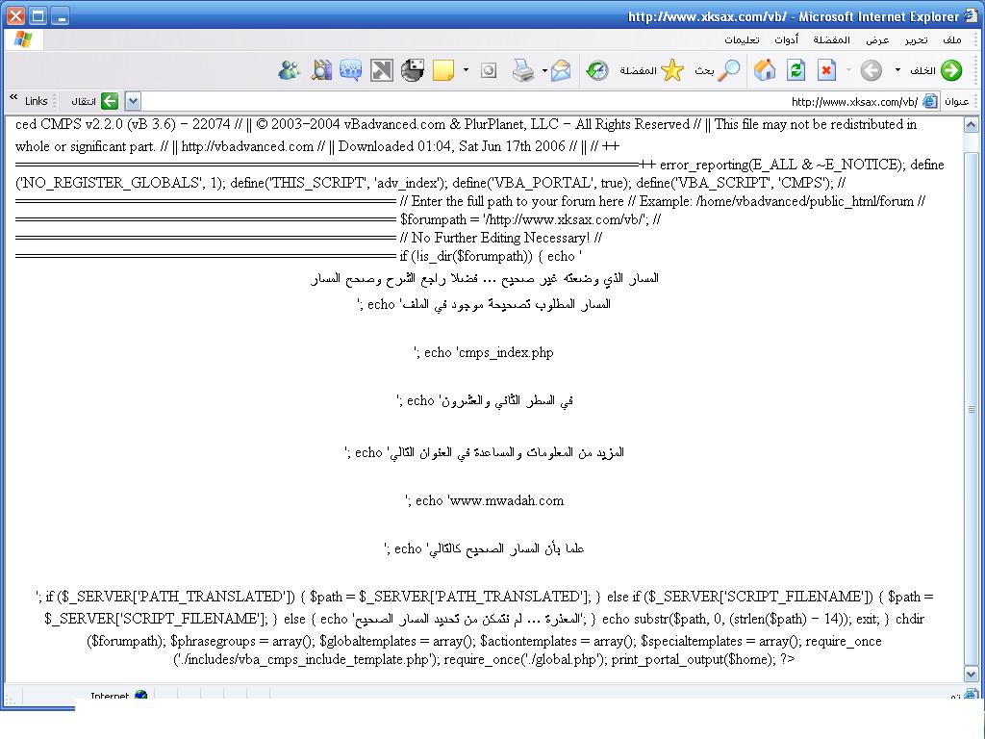Open the ملف (File) menu
Viewport: 985px width, 739px height.
[x=951, y=39]
